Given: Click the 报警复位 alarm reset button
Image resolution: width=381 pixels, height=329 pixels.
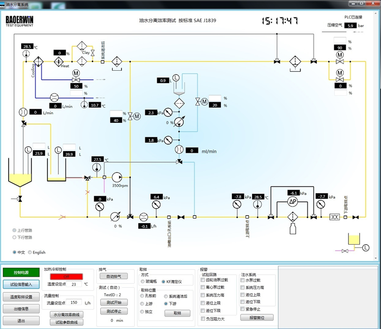Looking at the screenshot, I should [257, 318].
